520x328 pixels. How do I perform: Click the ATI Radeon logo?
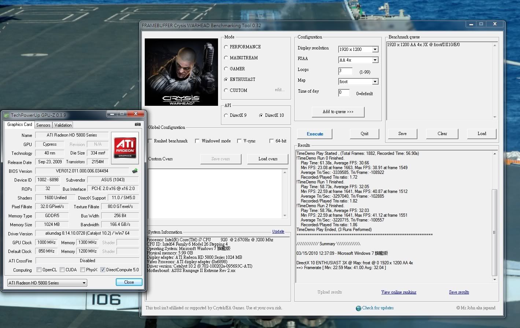click(x=125, y=148)
